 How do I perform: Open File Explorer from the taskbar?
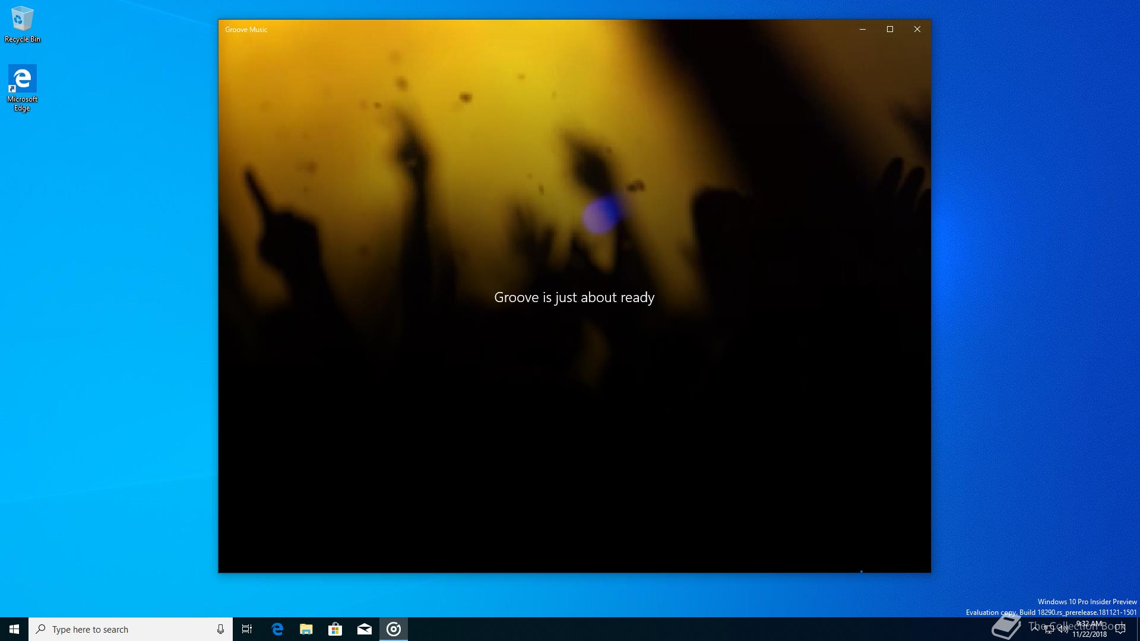[x=306, y=629]
